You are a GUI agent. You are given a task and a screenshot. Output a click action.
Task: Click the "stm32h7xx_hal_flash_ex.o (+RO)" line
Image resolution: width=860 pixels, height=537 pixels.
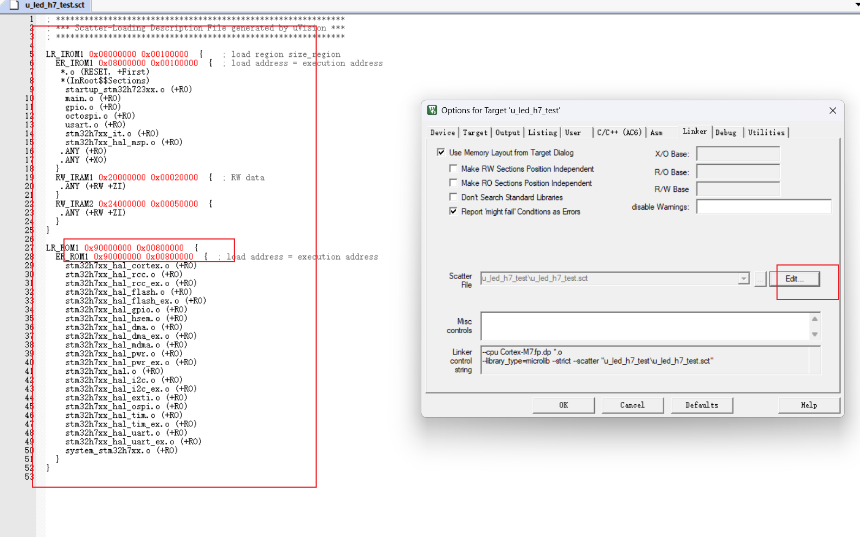click(x=136, y=301)
